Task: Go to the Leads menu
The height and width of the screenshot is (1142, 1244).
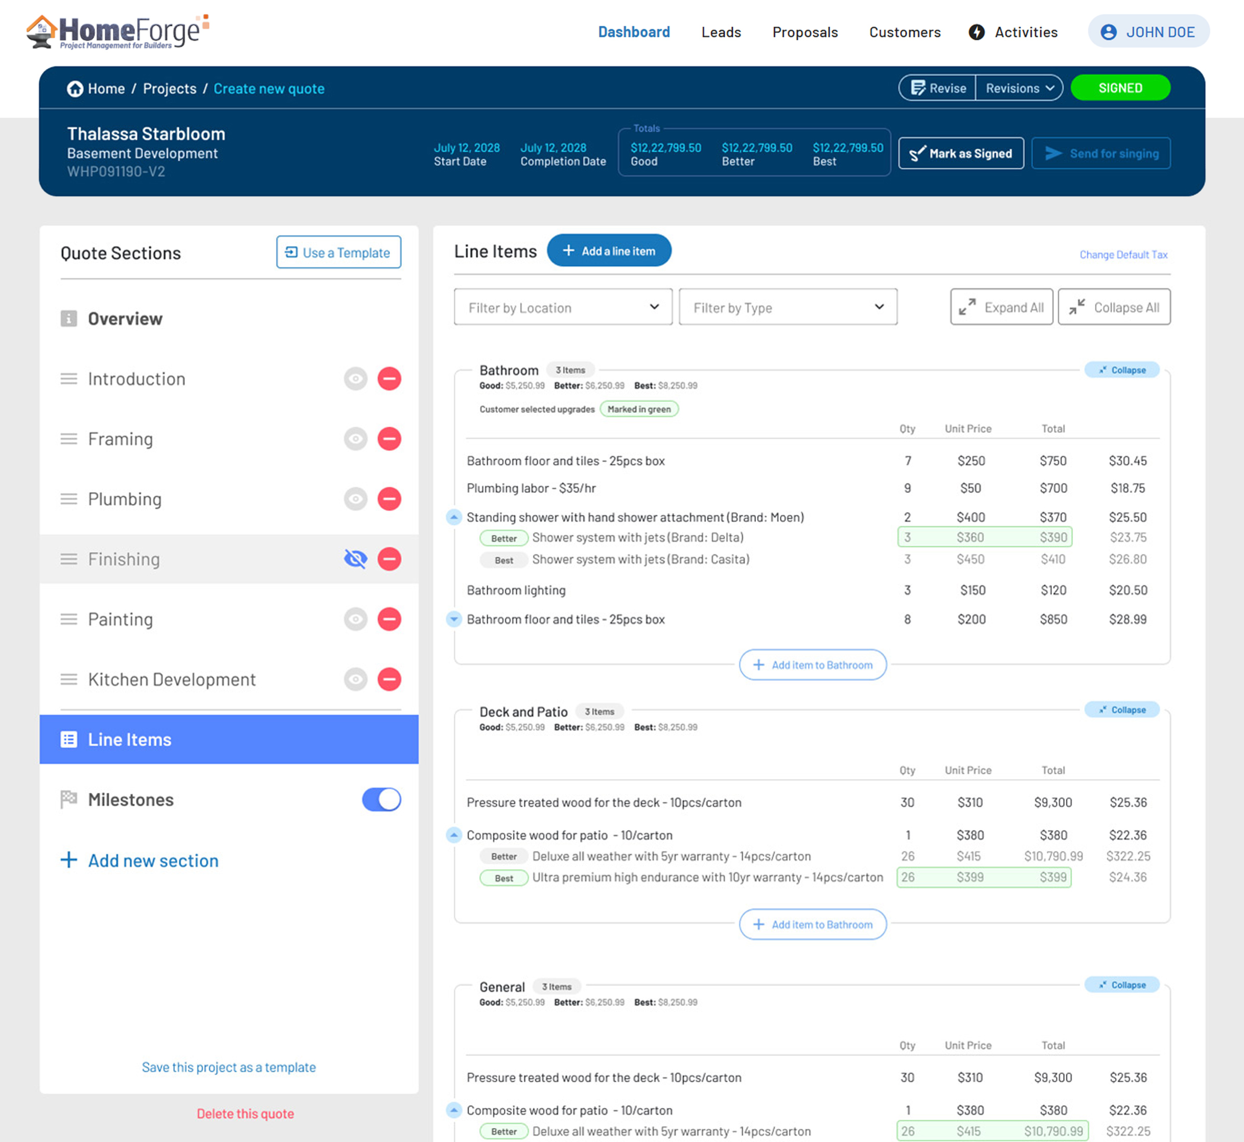Action: pyautogui.click(x=721, y=32)
